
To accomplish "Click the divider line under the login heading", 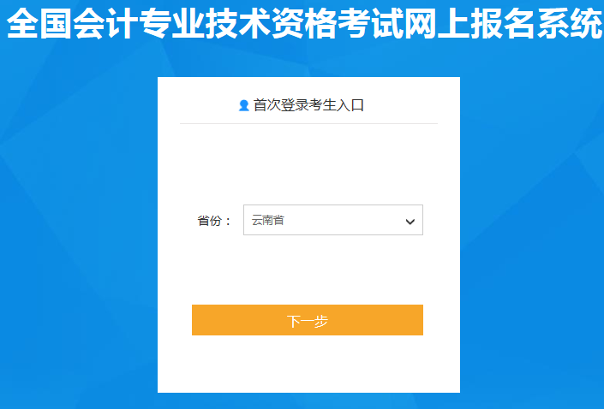I will 308,123.
